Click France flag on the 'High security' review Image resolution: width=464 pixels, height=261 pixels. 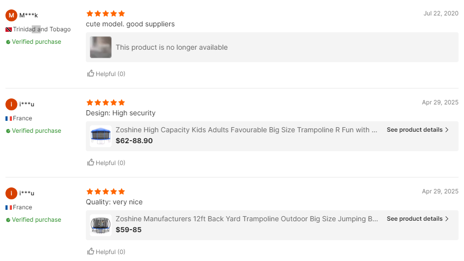pyautogui.click(x=8, y=118)
